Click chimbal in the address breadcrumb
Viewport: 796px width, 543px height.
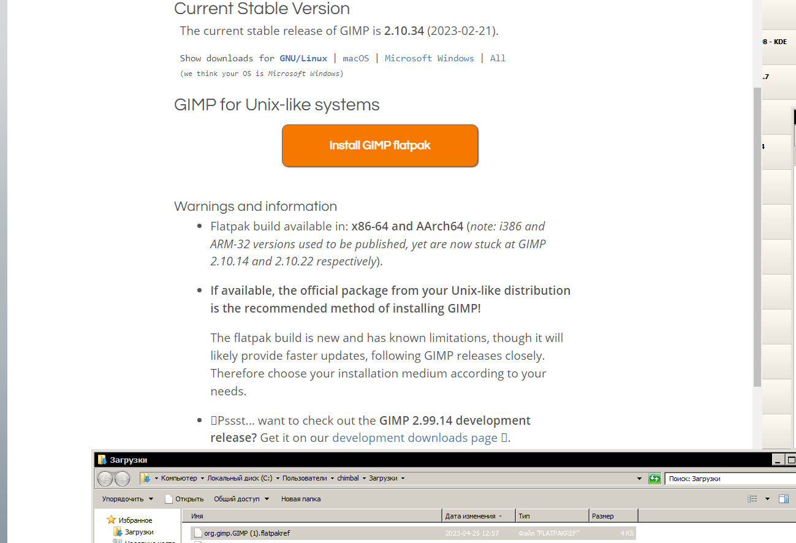pyautogui.click(x=348, y=478)
